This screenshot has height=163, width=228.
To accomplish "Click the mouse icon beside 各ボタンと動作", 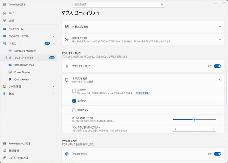I will [67, 80].
